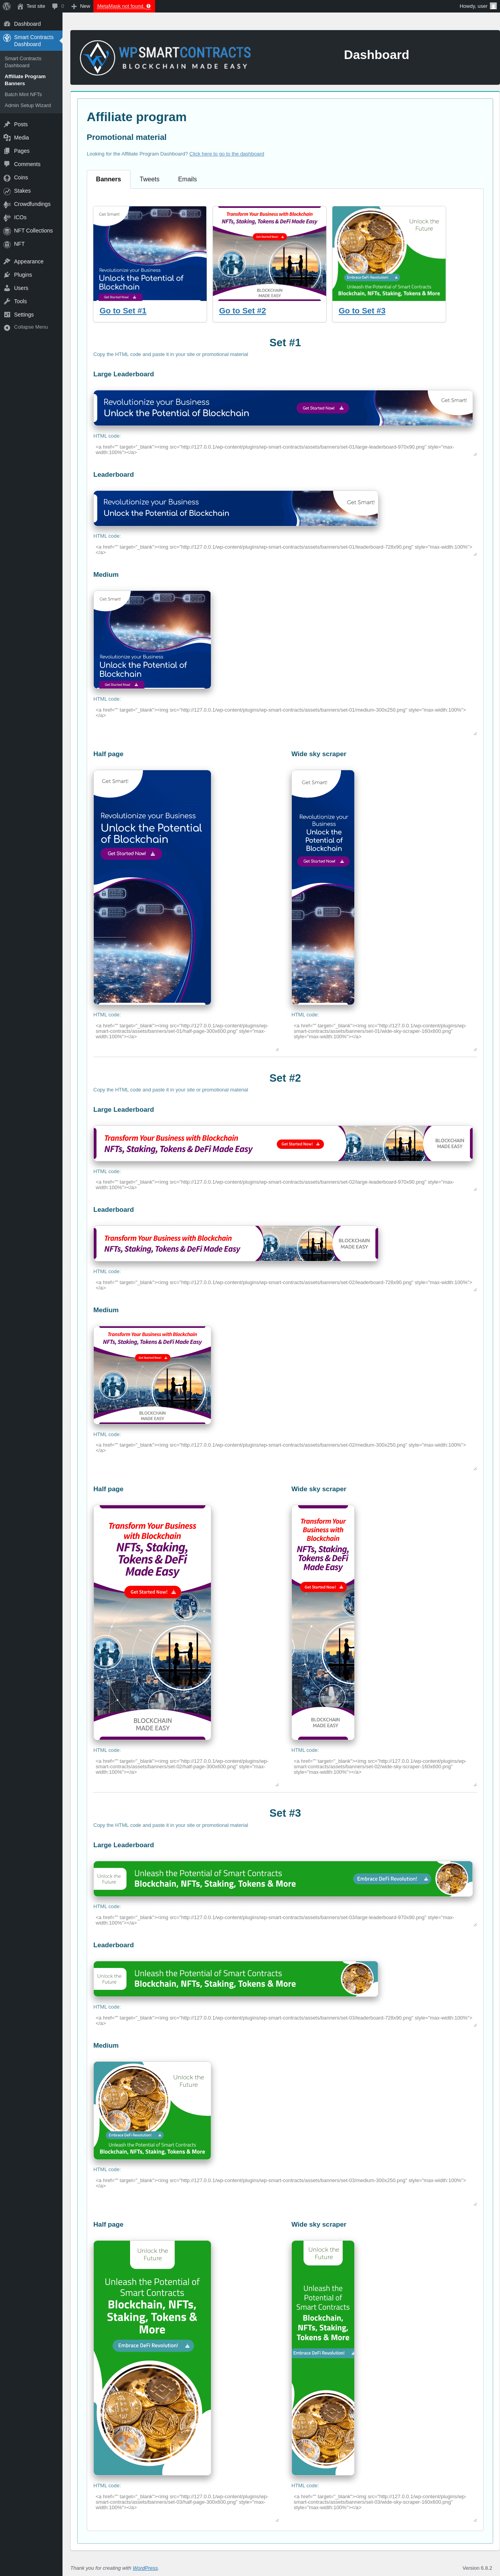Click the Set #3 Half page banner

tap(152, 2358)
